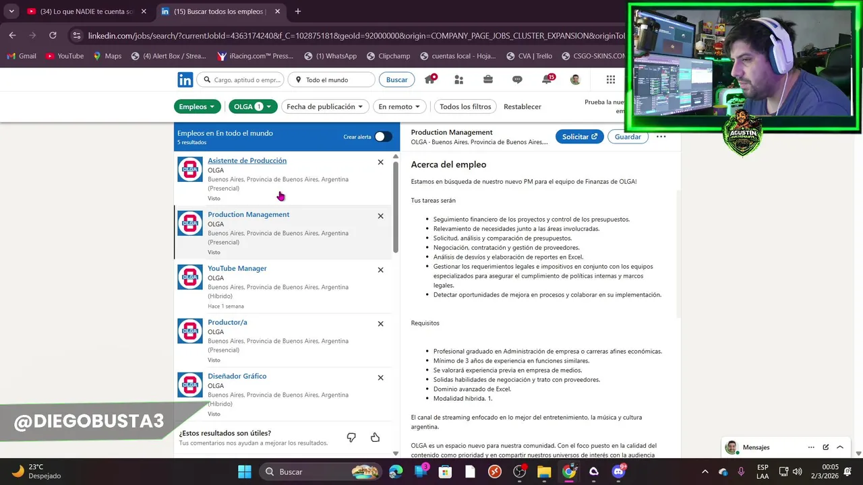Open Microsoft Store from the taskbar
Image resolution: width=863 pixels, height=485 pixels.
[445, 472]
